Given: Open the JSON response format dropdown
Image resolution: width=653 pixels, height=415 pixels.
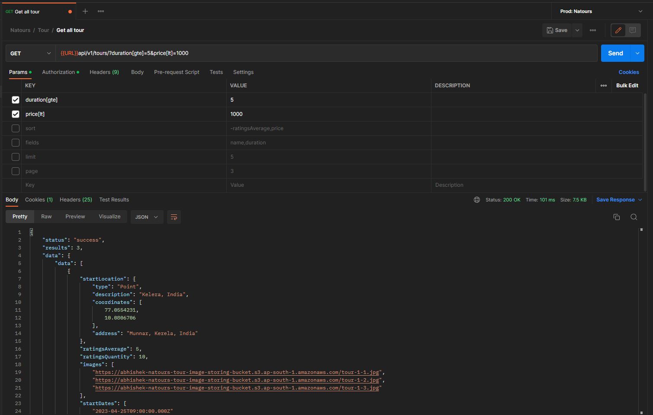Looking at the screenshot, I should click(147, 217).
